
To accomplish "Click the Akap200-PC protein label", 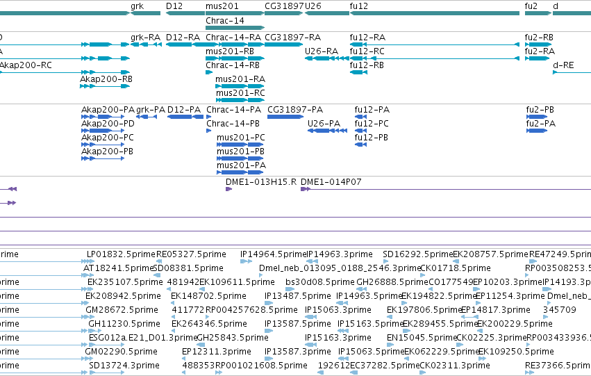I will [108, 138].
